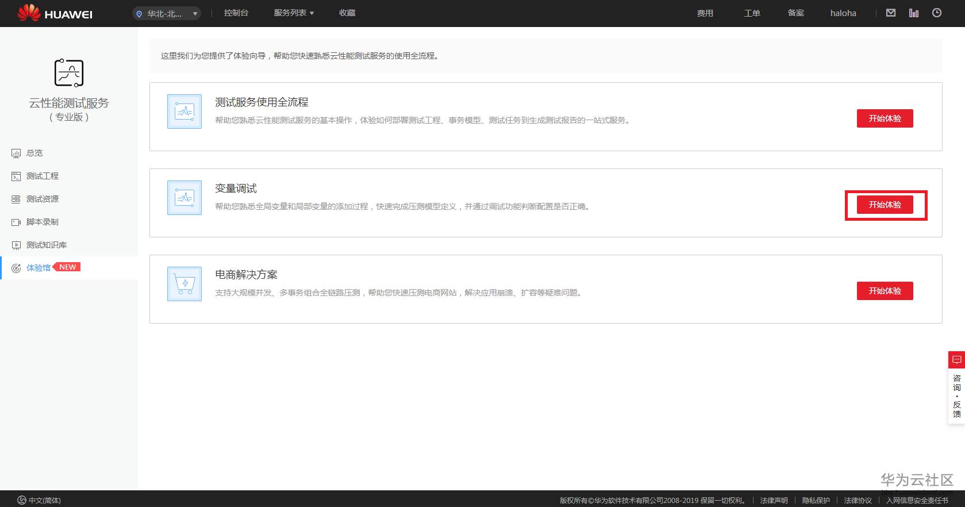Open the 法律协议 footer link
Screen dimensions: 965x507
coord(858,501)
